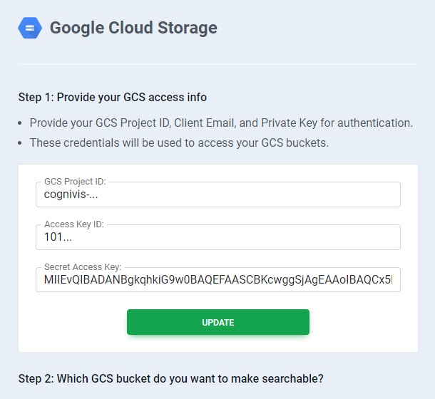Screen dimensions: 435x399
Task: Click the "Secret Access Key:" field label
Action: (83, 267)
